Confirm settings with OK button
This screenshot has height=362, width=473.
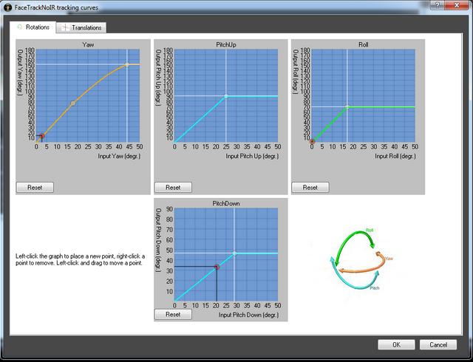[x=396, y=344]
